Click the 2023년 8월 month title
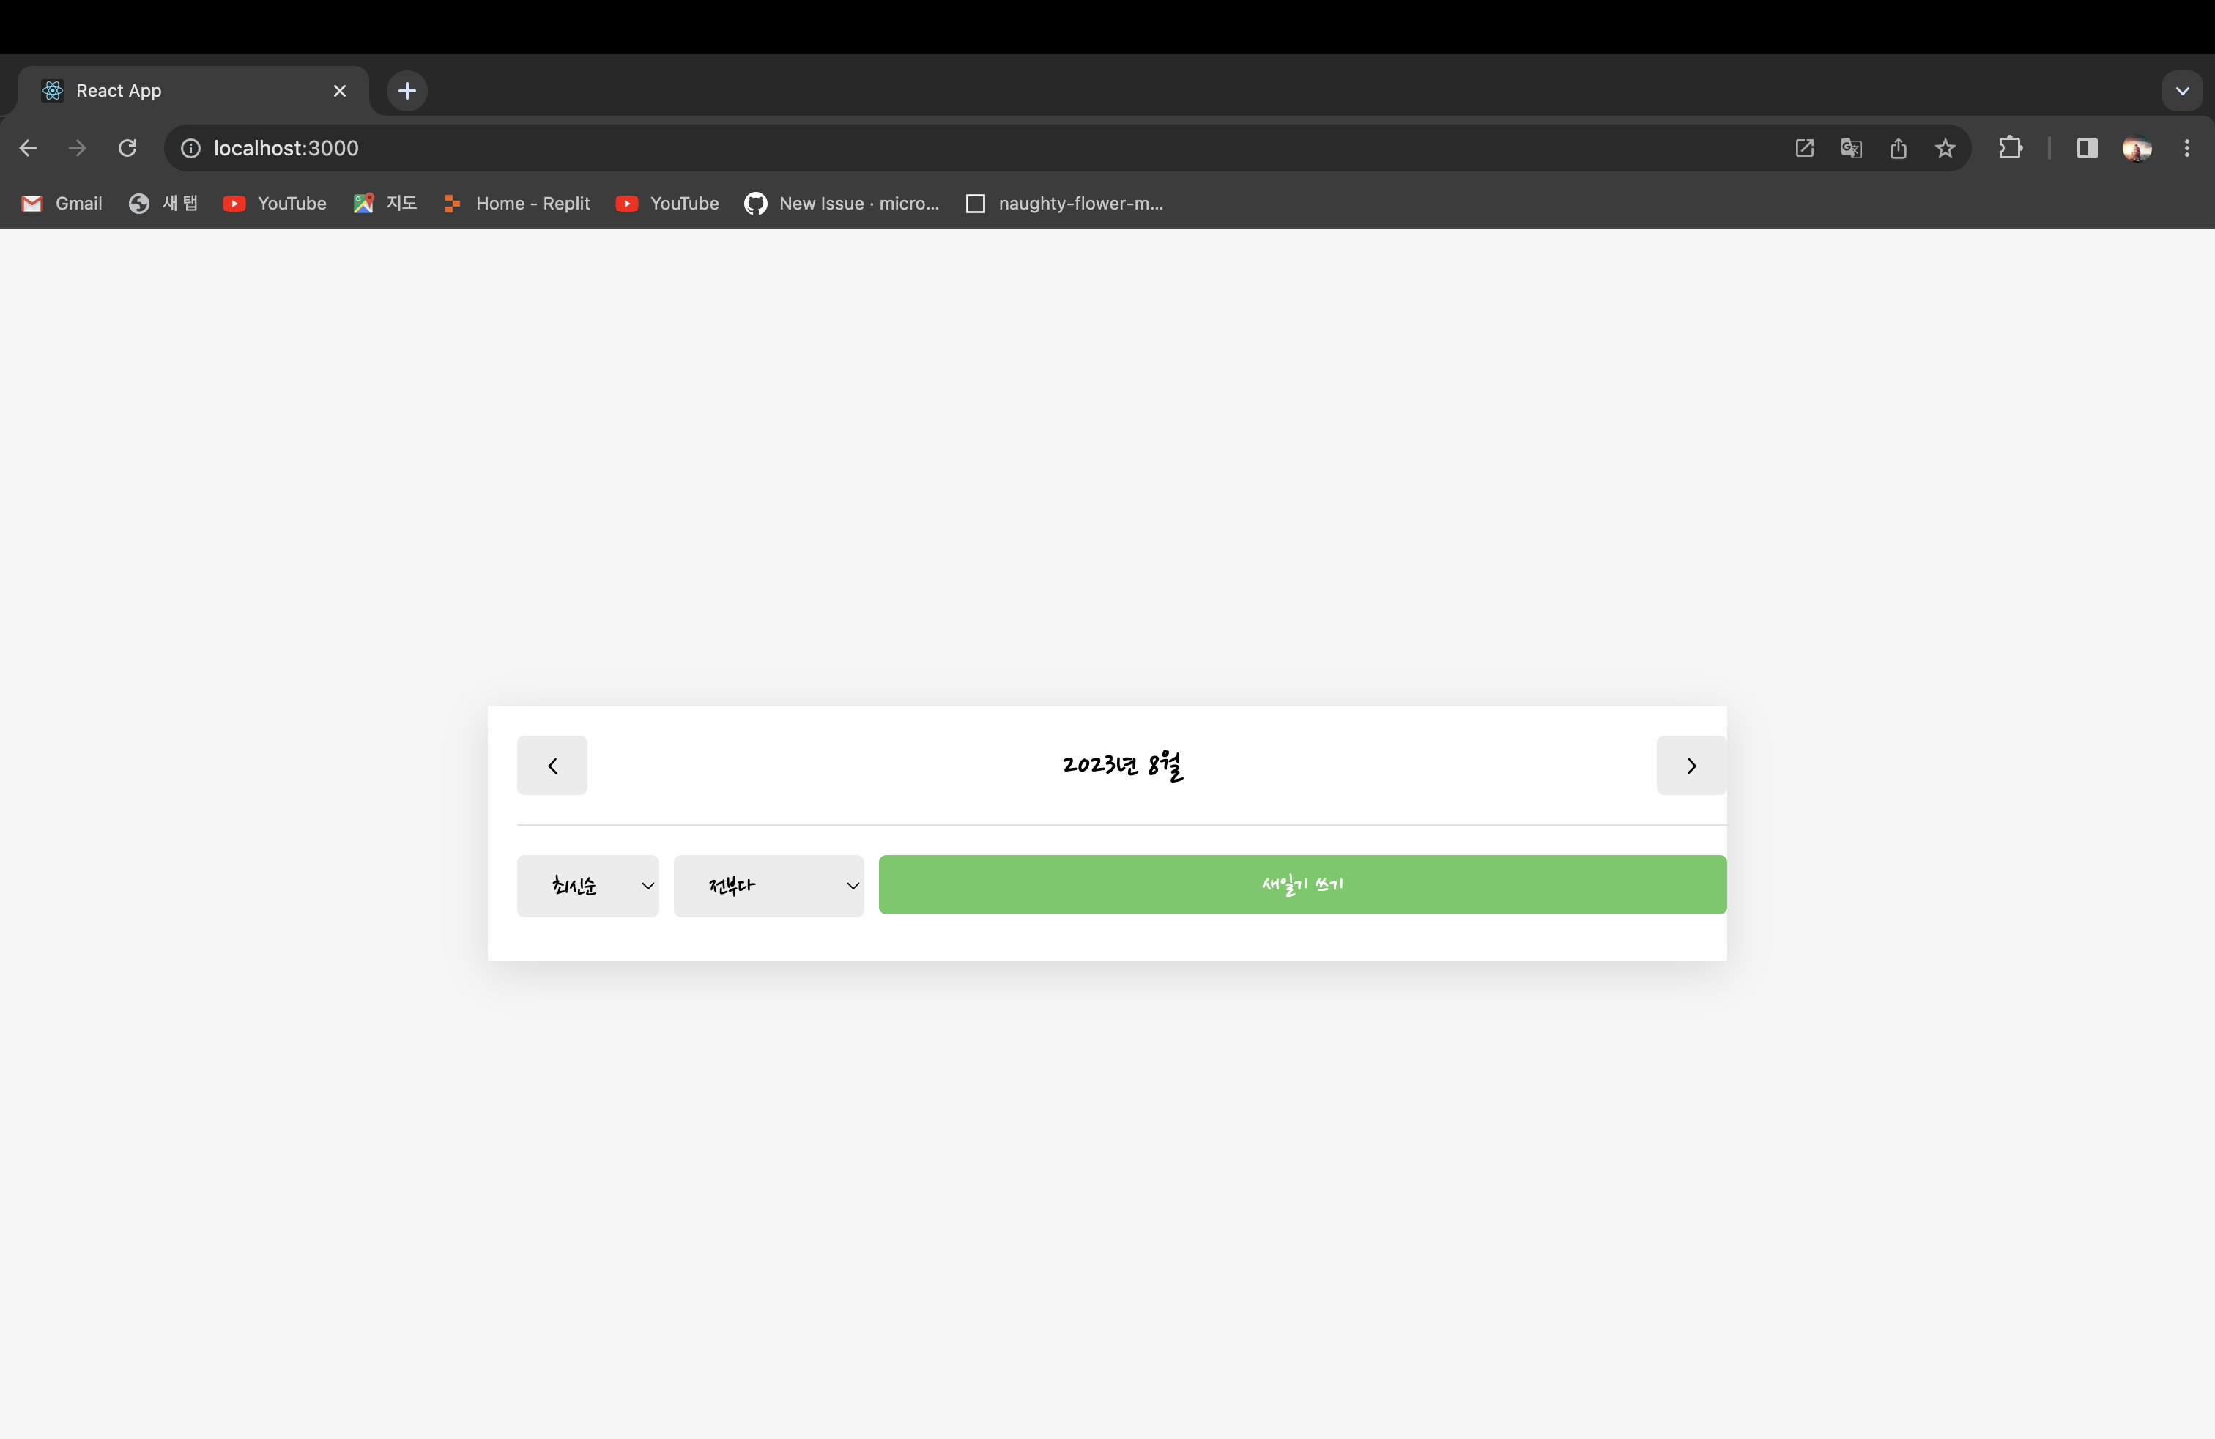Screen dimensions: 2215x1439 click(1121, 766)
